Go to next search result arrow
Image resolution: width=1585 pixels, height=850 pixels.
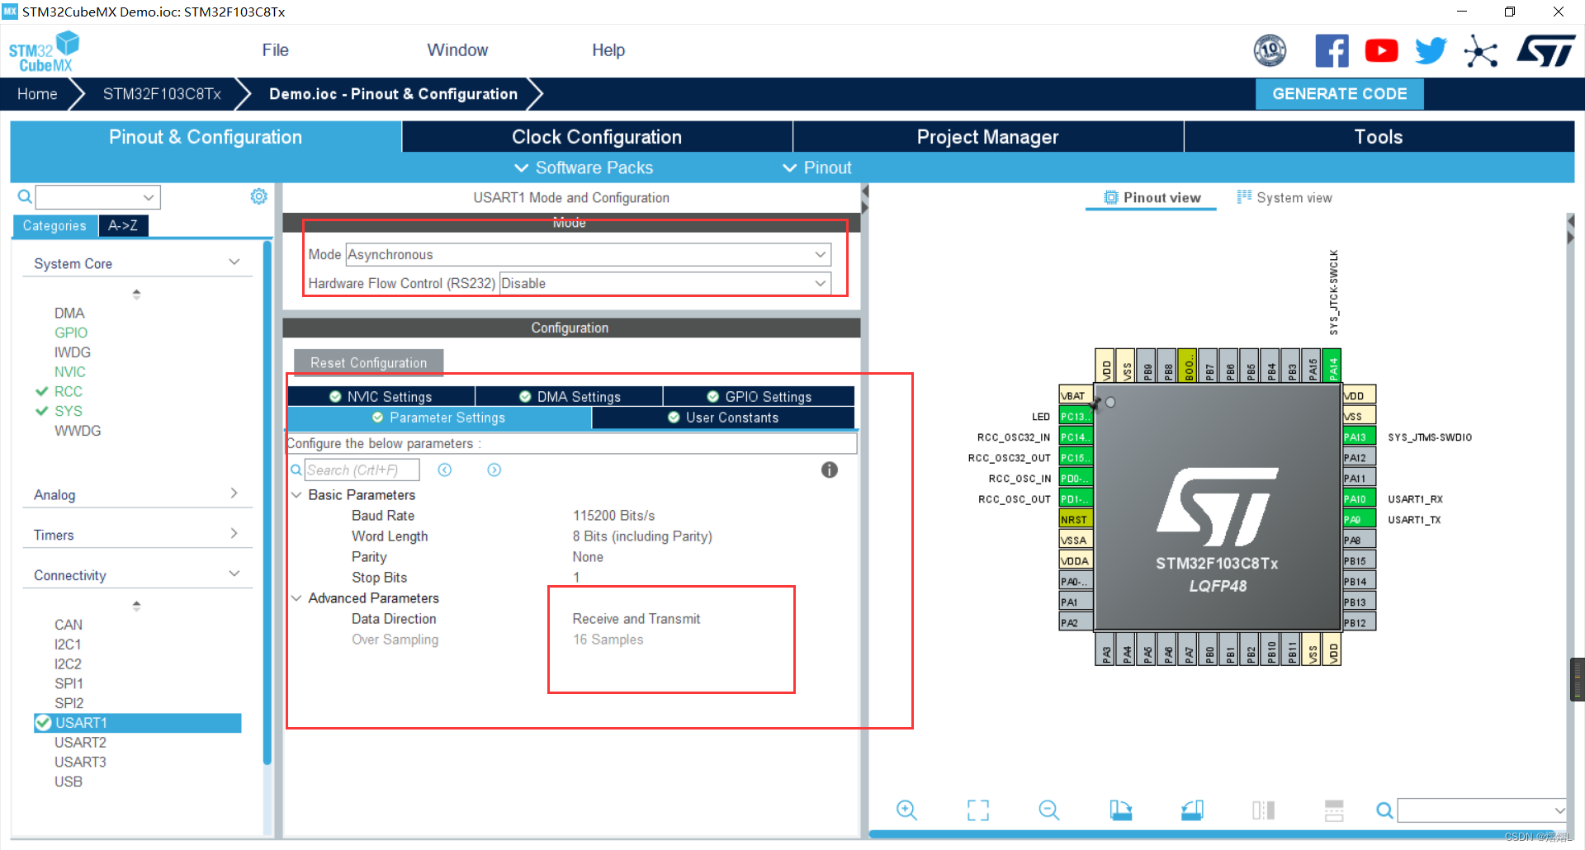pyautogui.click(x=494, y=470)
